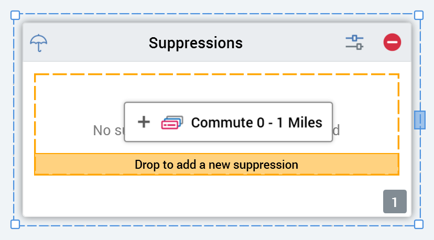Click empty space inside orange dashed drop zone

coord(79,94)
